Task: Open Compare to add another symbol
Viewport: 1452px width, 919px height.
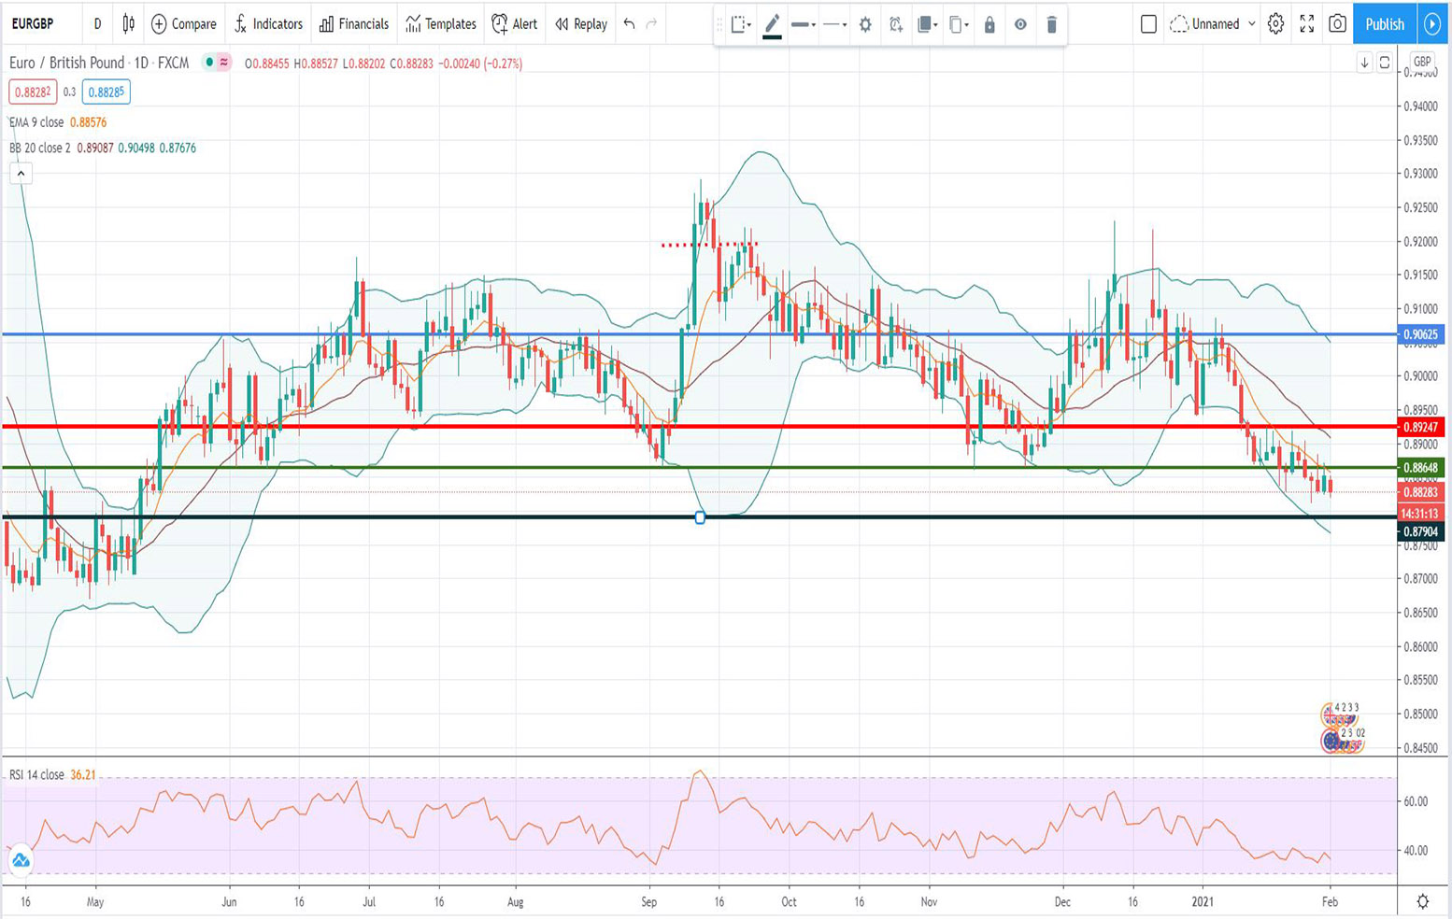Action: point(183,24)
